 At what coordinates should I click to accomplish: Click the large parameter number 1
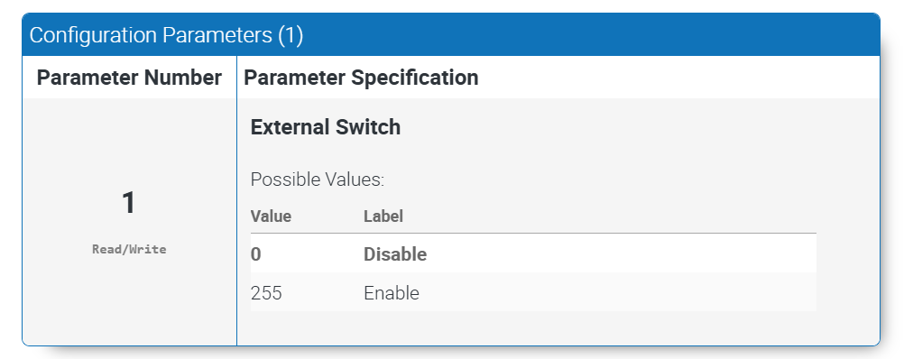129,204
